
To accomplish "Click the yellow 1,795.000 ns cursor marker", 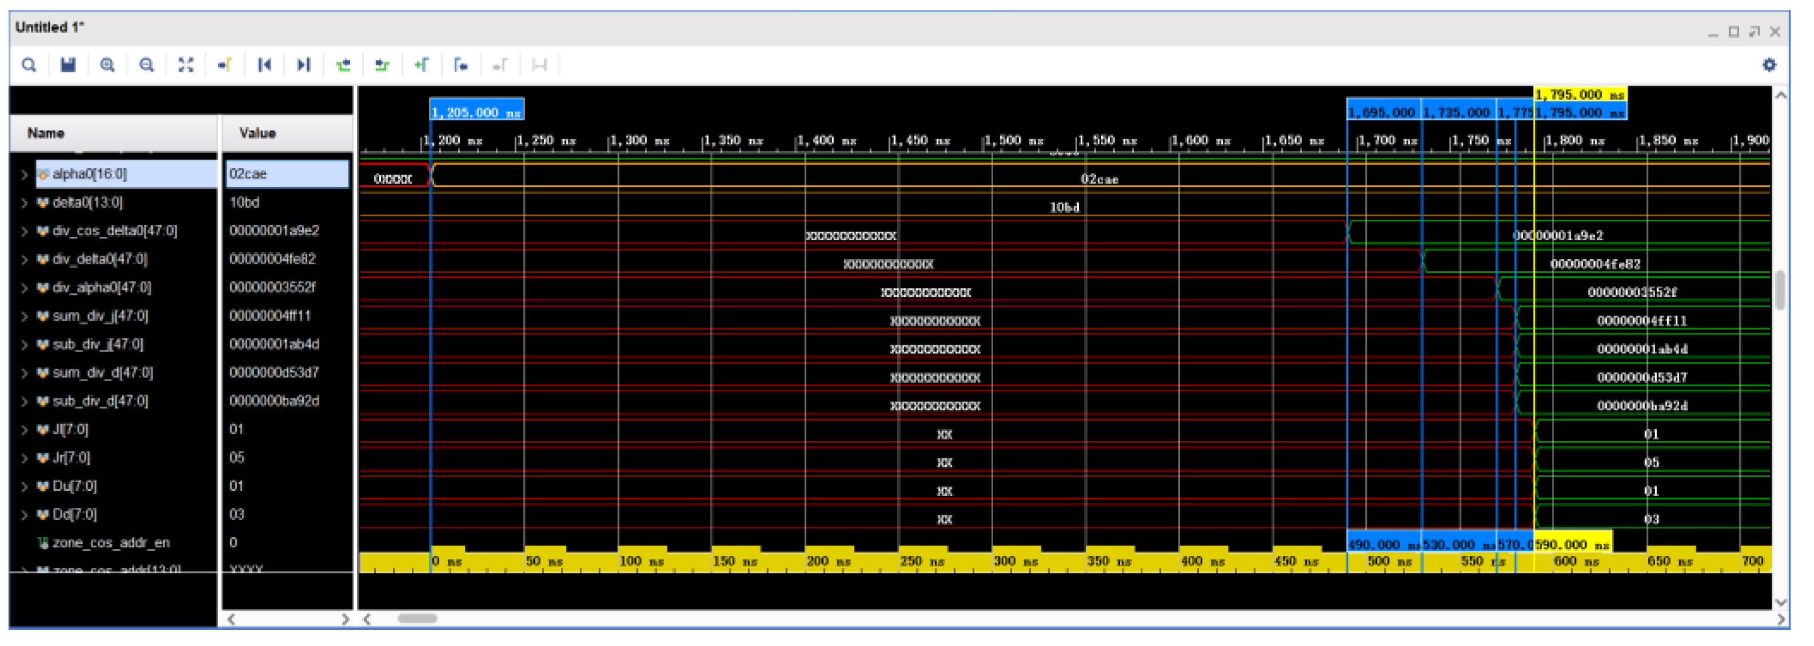I will pyautogui.click(x=1578, y=95).
